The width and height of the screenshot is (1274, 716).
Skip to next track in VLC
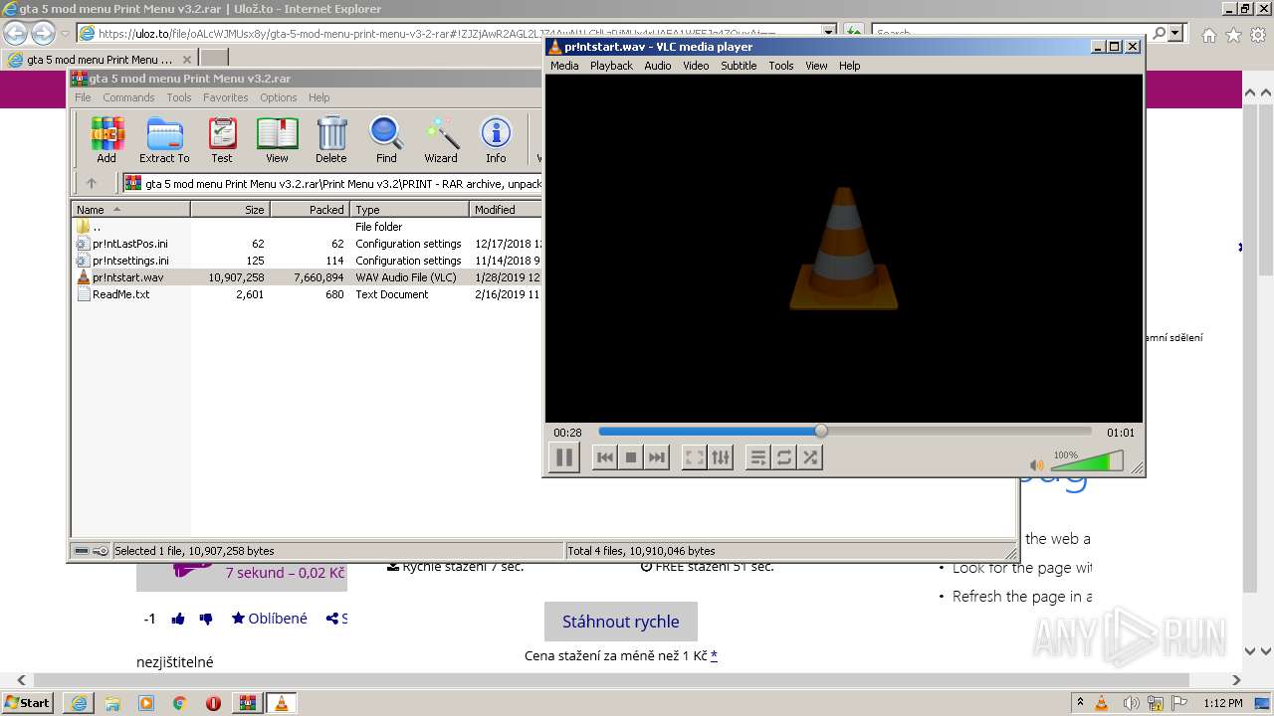[x=656, y=457]
